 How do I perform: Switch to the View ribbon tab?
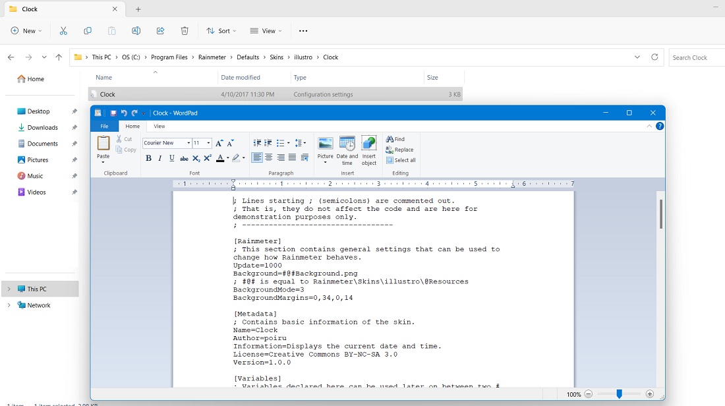click(159, 126)
